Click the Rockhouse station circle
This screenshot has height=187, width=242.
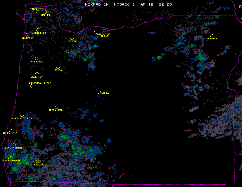tap(37, 58)
